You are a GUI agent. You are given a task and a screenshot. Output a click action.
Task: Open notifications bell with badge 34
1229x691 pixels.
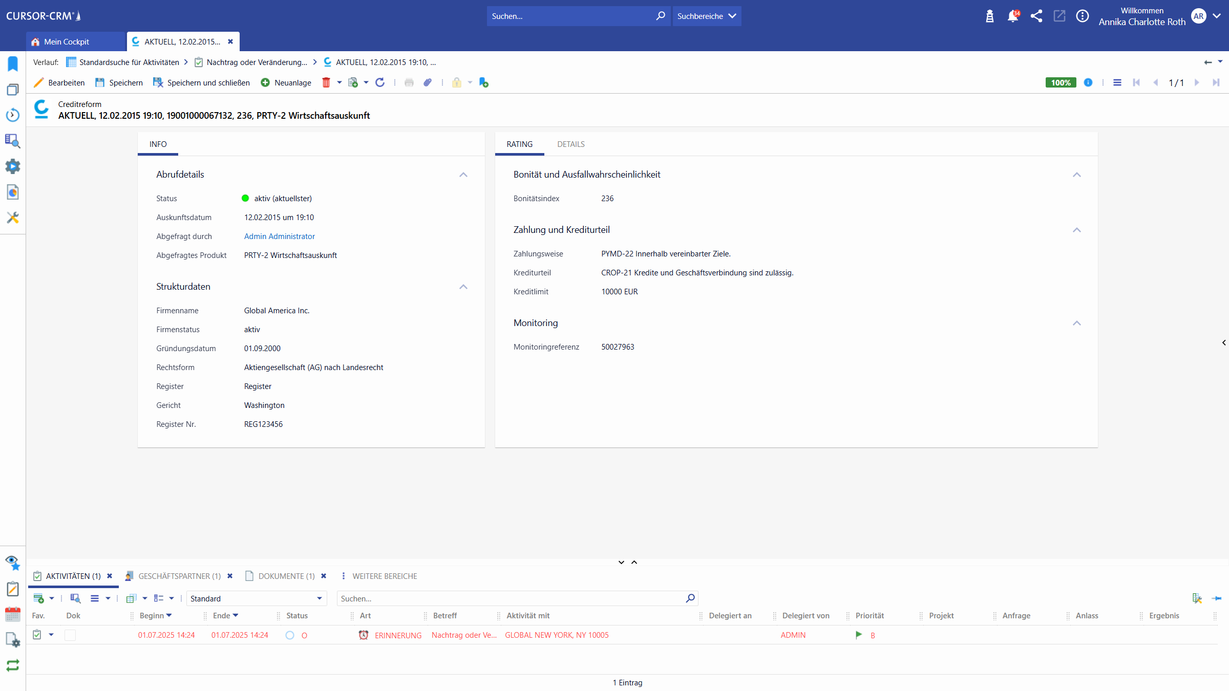pyautogui.click(x=1013, y=16)
